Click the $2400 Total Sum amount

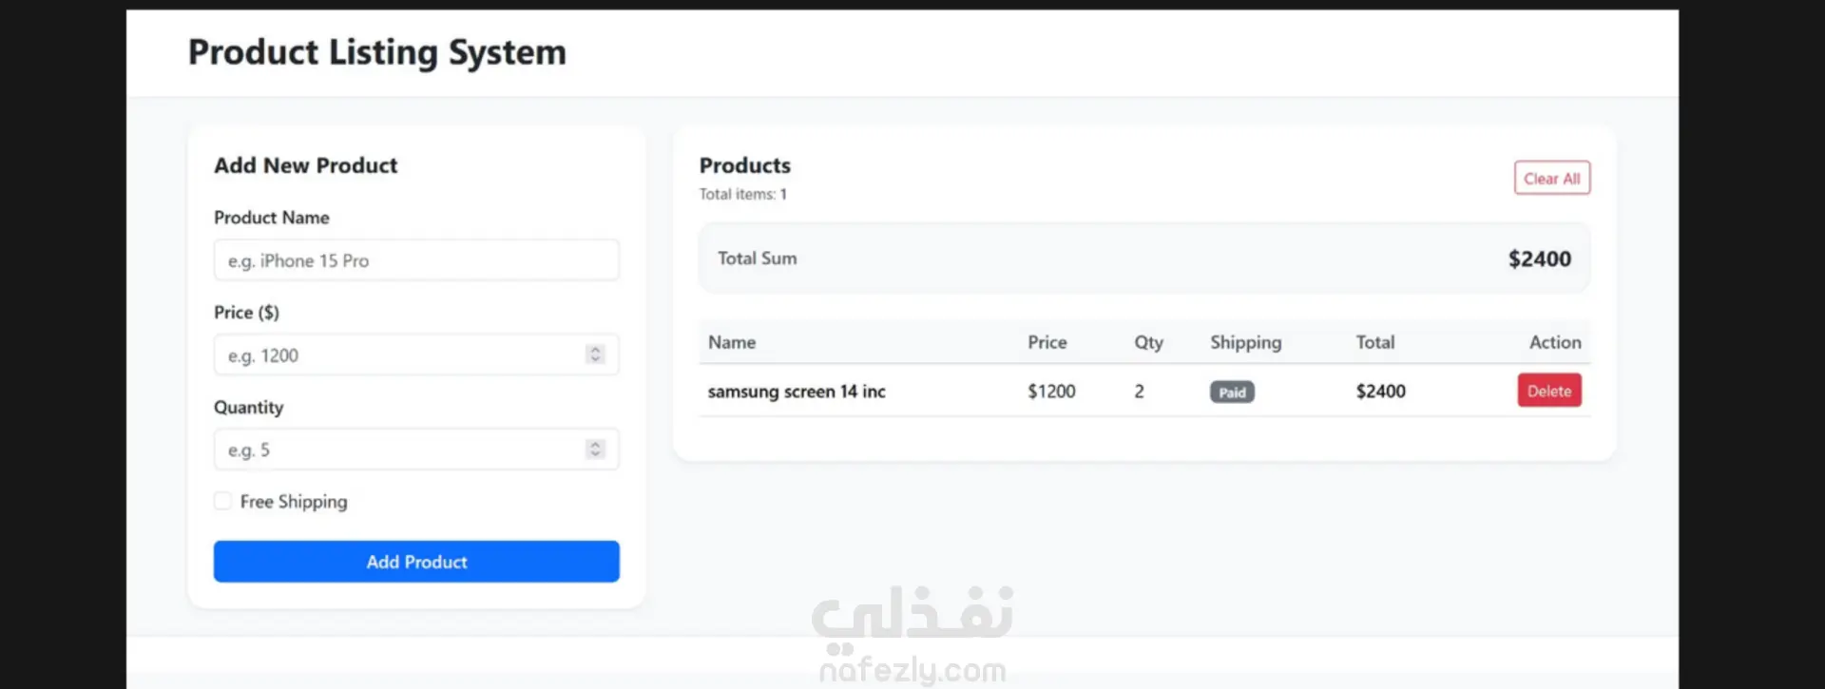[1539, 258]
